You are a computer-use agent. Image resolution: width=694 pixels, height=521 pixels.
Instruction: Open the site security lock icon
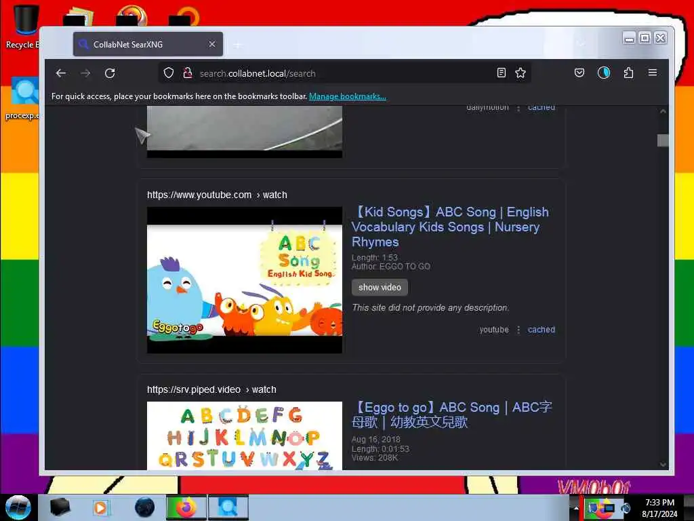click(188, 73)
